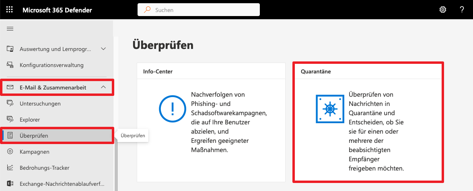Select E-Mail & Zusammenarbeit section label
Image resolution: width=473 pixels, height=191 pixels.
(53, 87)
